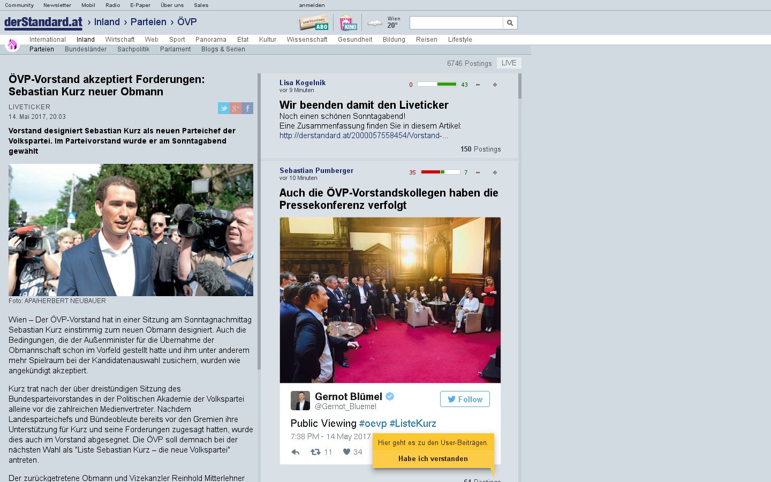The height and width of the screenshot is (482, 771).
Task: Open @Gernot_Bluemel Twitter handle
Action: 345,406
